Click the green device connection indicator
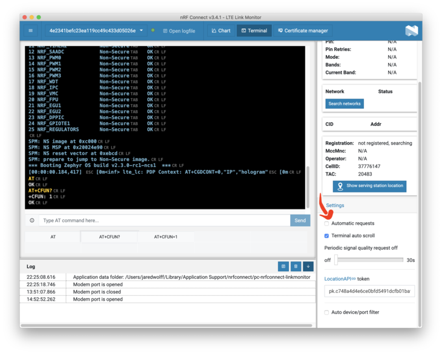The height and width of the screenshot is (354, 442). point(153,30)
